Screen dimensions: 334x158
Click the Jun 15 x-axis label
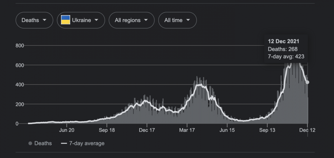227,130
